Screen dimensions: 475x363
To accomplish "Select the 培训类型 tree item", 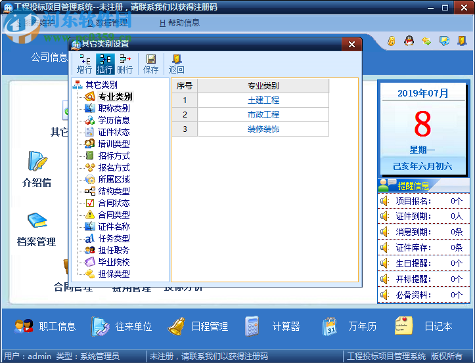I will (114, 144).
